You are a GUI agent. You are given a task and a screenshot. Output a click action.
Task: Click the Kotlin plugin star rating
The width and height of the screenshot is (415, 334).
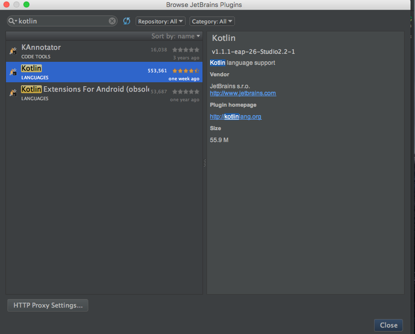point(186,71)
